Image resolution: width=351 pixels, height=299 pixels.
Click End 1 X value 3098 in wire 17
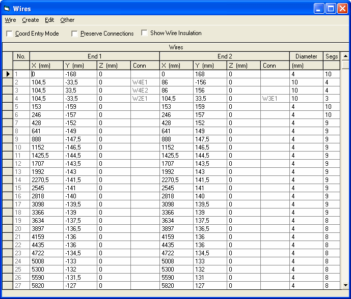click(x=46, y=204)
